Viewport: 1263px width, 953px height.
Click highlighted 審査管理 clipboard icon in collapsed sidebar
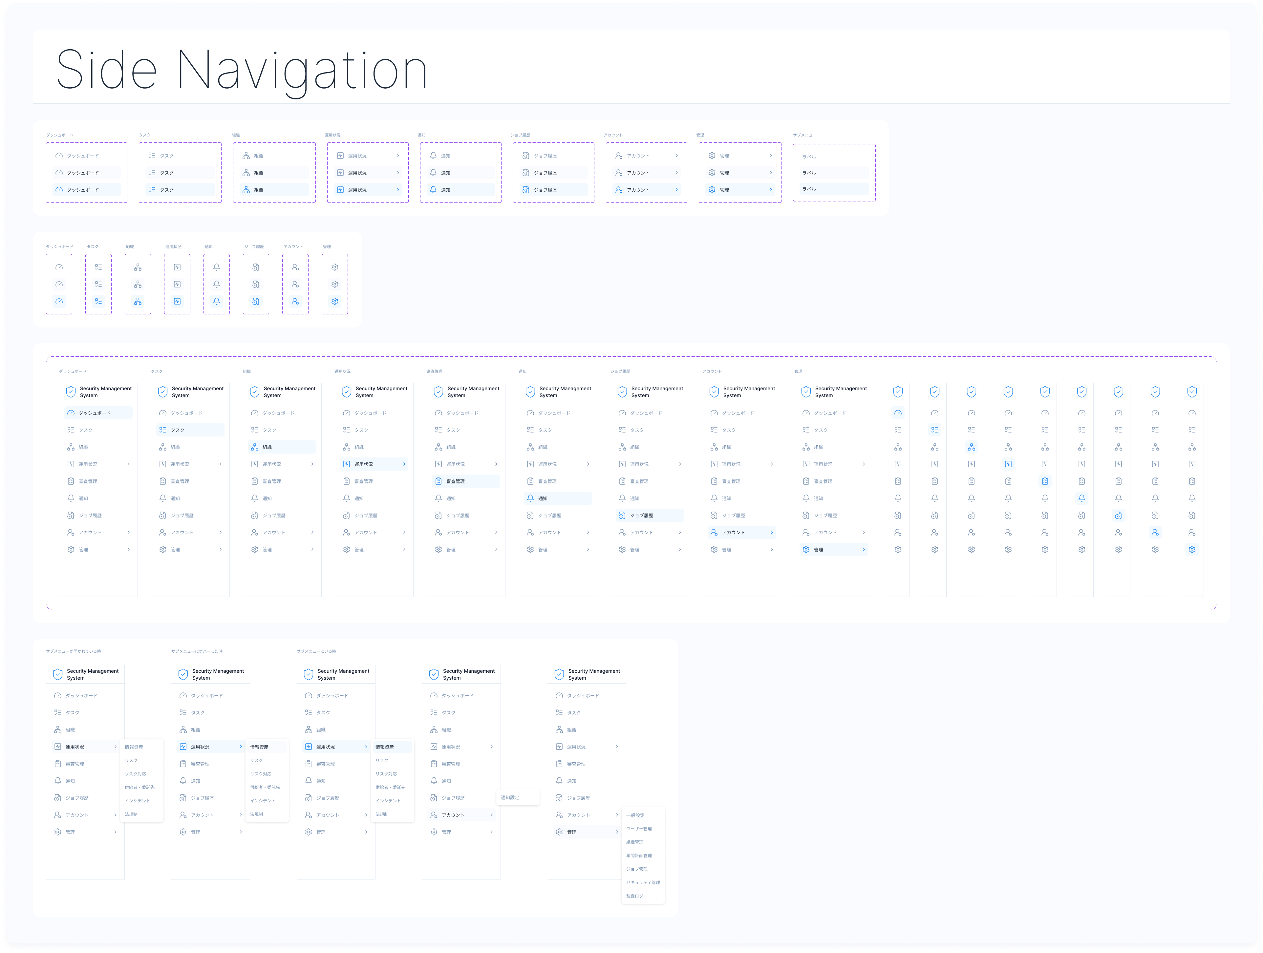point(1044,481)
